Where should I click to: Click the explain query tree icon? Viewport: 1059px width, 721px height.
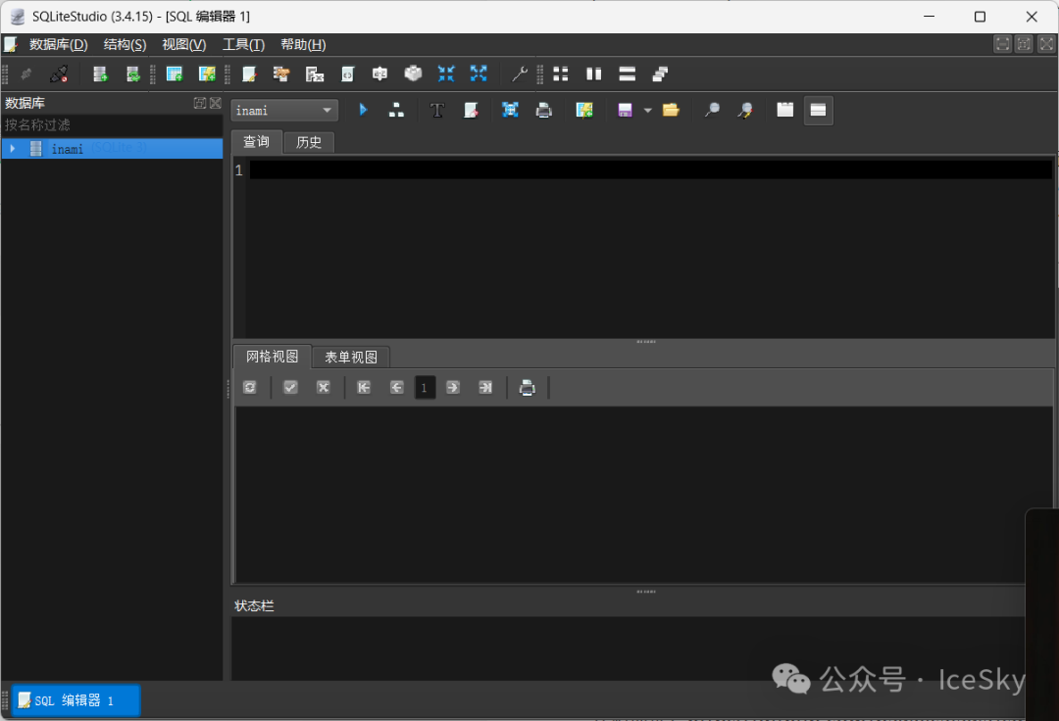pyautogui.click(x=396, y=111)
